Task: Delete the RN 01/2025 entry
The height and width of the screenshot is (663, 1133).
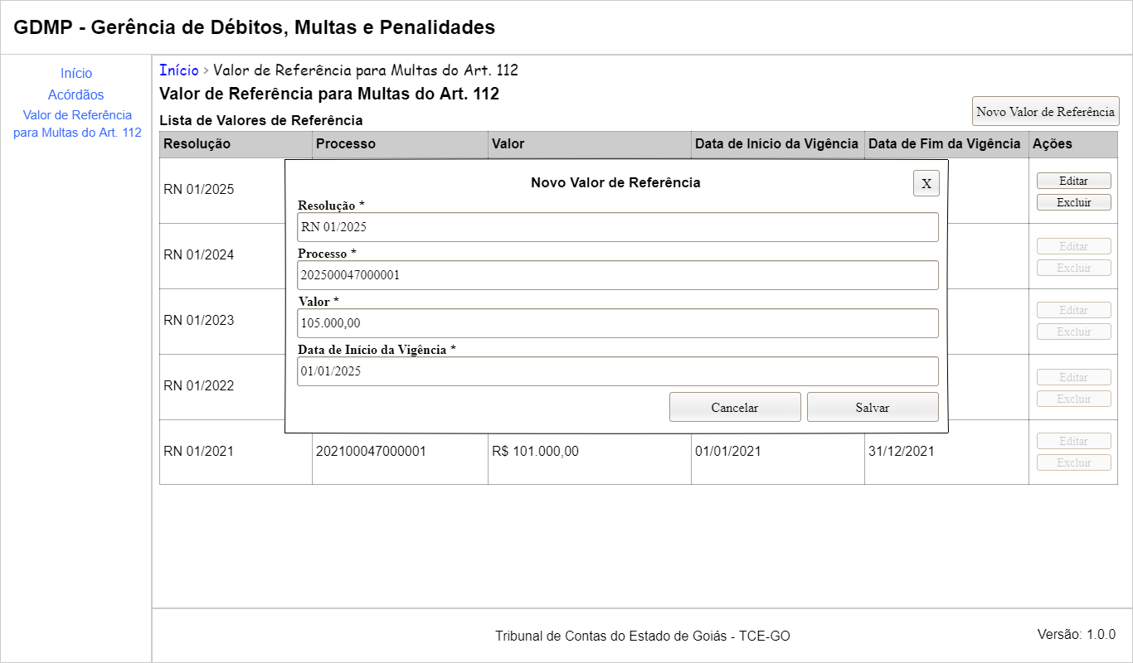Action: (1073, 202)
